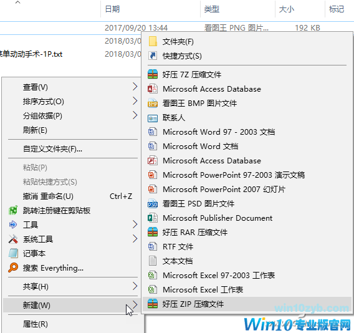Expand the 系统工具 submenu arrow
The width and height of the screenshot is (354, 333).
135,239
